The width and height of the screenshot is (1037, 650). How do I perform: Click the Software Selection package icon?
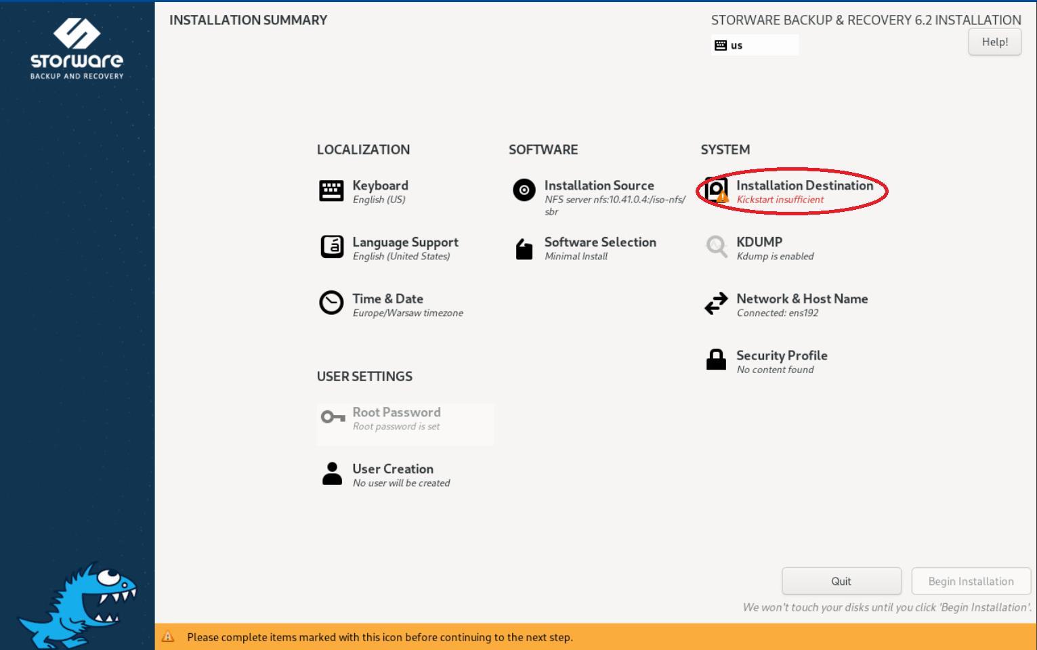(524, 248)
